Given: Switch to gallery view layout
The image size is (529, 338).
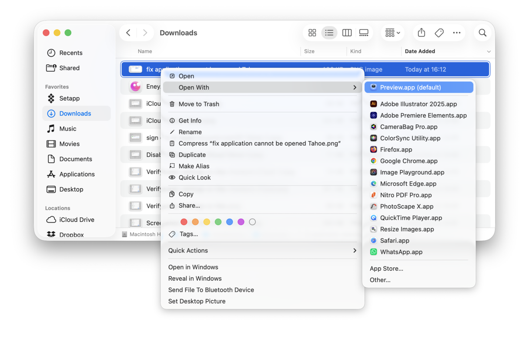Looking at the screenshot, I should [364, 33].
